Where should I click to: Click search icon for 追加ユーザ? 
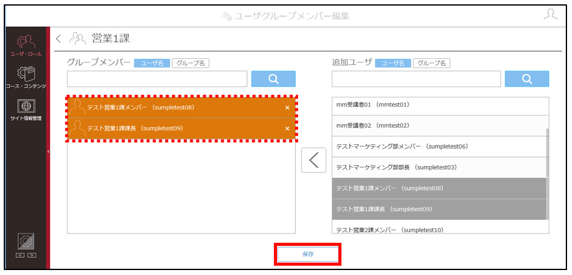[527, 79]
